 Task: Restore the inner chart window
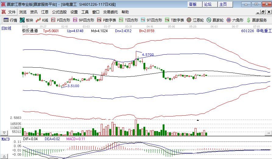[263, 12]
